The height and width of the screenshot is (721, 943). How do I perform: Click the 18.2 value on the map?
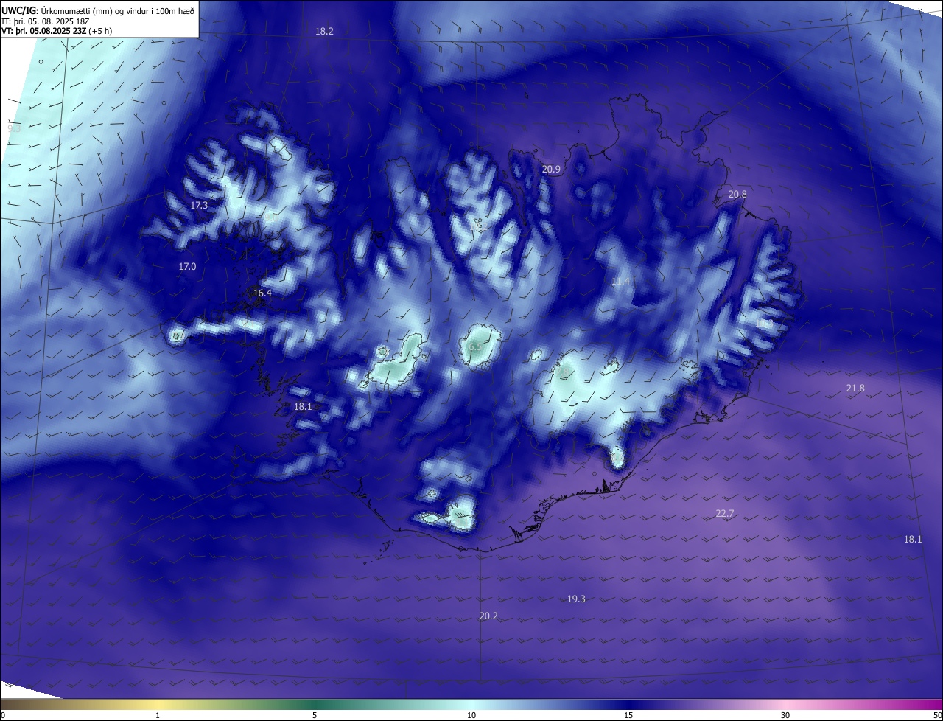[x=324, y=32]
